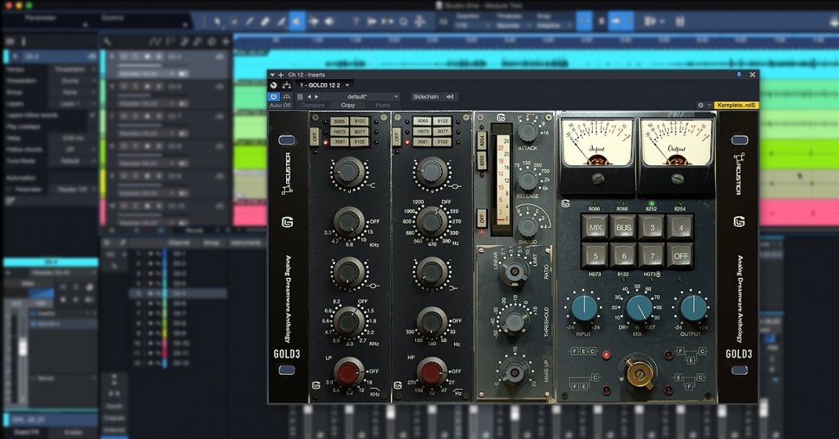
Task: Toggle the plugin power bypass button
Action: tap(275, 96)
